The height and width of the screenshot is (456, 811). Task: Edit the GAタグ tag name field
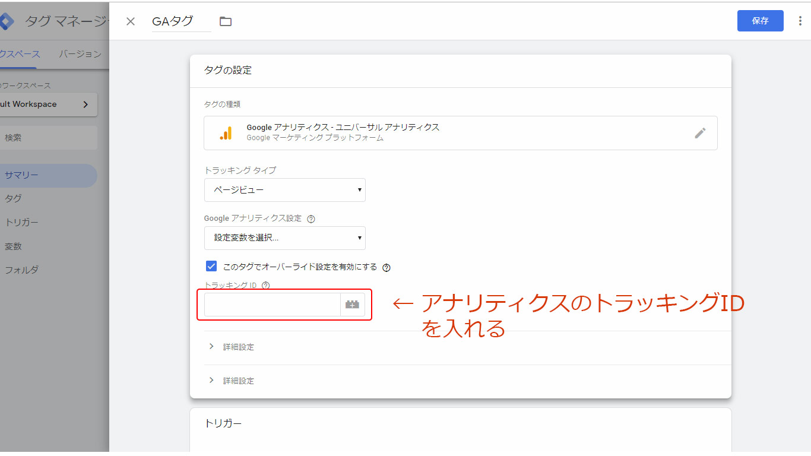point(182,21)
